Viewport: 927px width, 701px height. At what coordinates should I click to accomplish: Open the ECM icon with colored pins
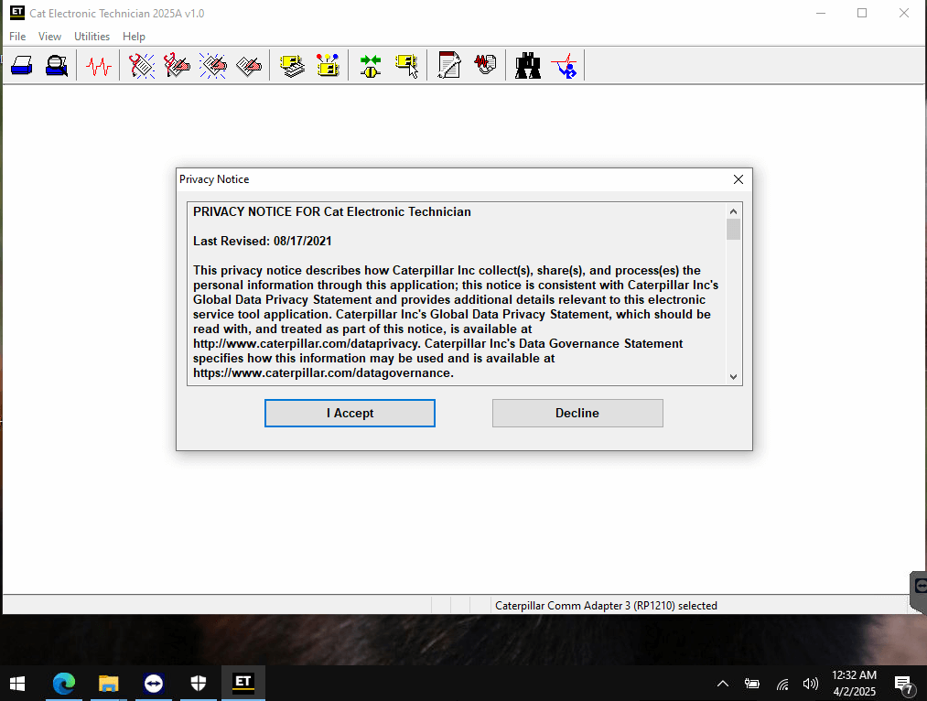pyautogui.click(x=328, y=66)
